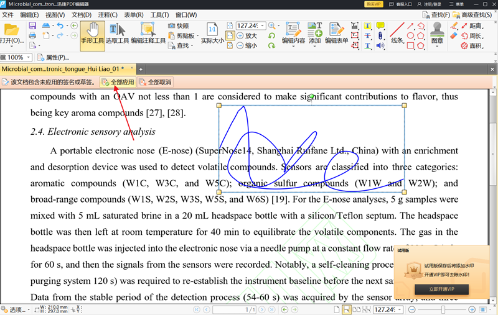
Task: Open the Edit Form (编辑表单) tool
Action: point(337,33)
